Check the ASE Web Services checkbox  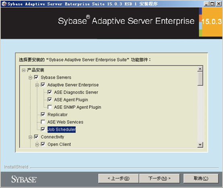(x=43, y=122)
